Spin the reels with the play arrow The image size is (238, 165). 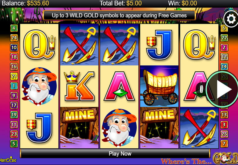pos(222,89)
